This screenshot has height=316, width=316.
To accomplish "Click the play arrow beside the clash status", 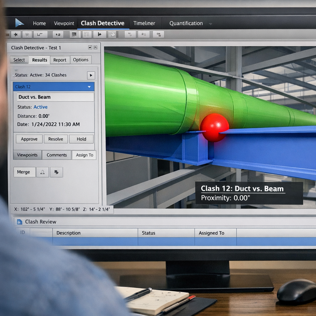I will (x=91, y=75).
